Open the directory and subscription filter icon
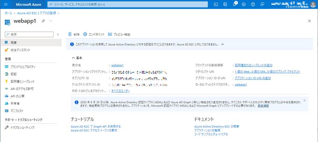Viewport: 318px width, 142px height. 225,4
